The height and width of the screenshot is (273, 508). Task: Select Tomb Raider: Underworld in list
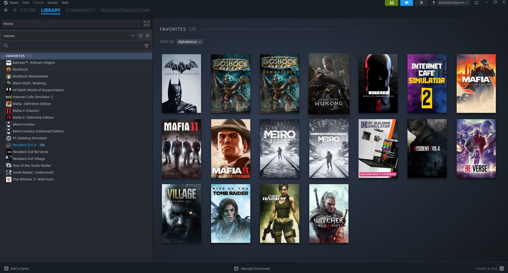[33, 172]
